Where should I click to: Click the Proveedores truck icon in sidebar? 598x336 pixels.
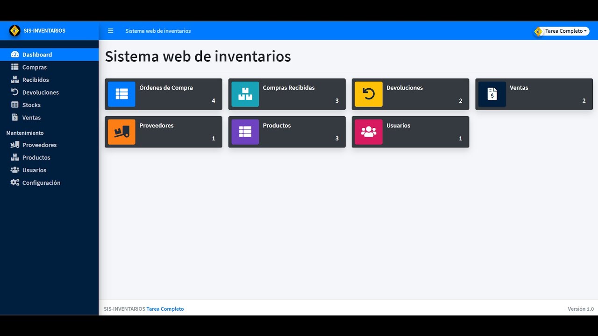tap(15, 145)
